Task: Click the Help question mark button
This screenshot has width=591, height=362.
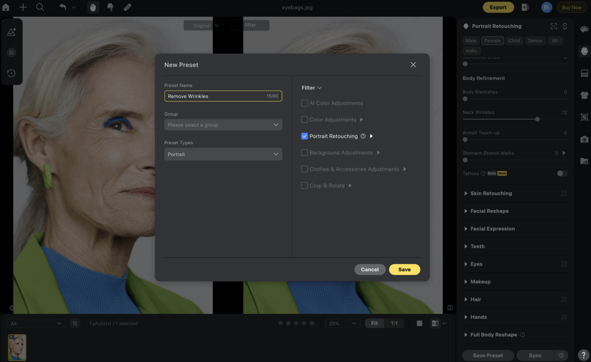Action: (x=583, y=355)
